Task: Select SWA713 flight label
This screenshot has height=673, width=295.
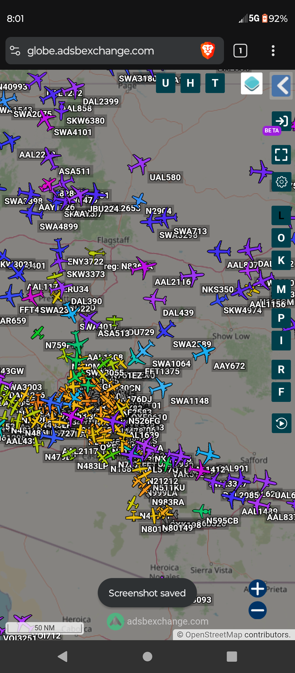Action: point(190,231)
